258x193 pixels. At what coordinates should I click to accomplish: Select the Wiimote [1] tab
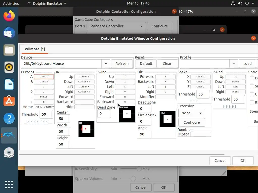35,49
